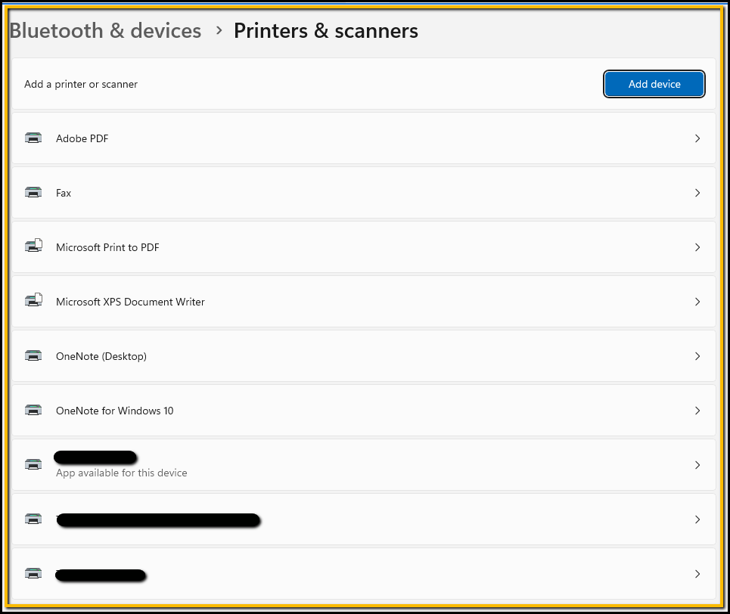The width and height of the screenshot is (730, 614).
Task: Select the 'App available for this device' text
Action: pos(121,473)
